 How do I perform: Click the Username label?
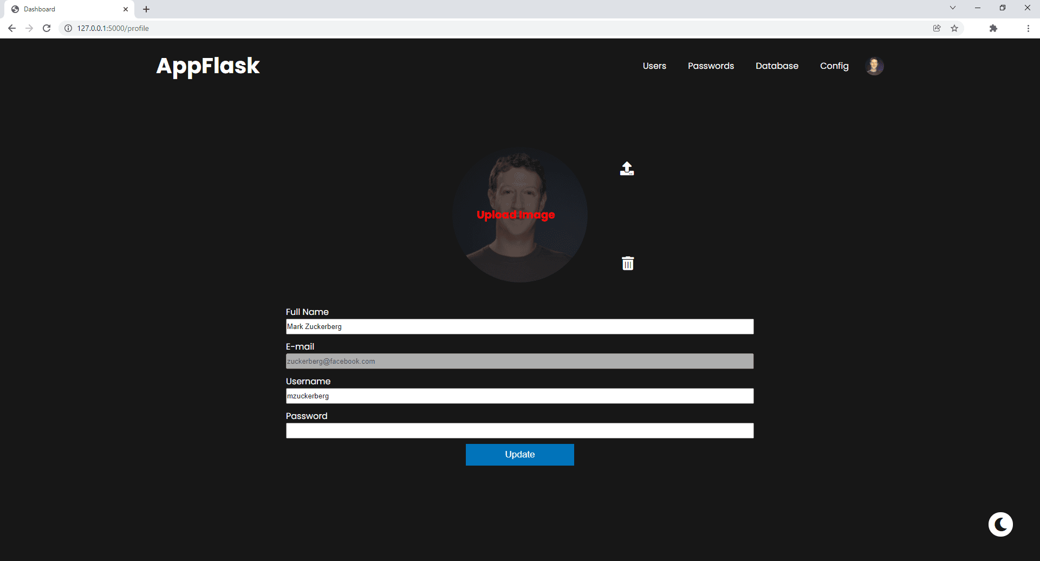[x=308, y=381]
